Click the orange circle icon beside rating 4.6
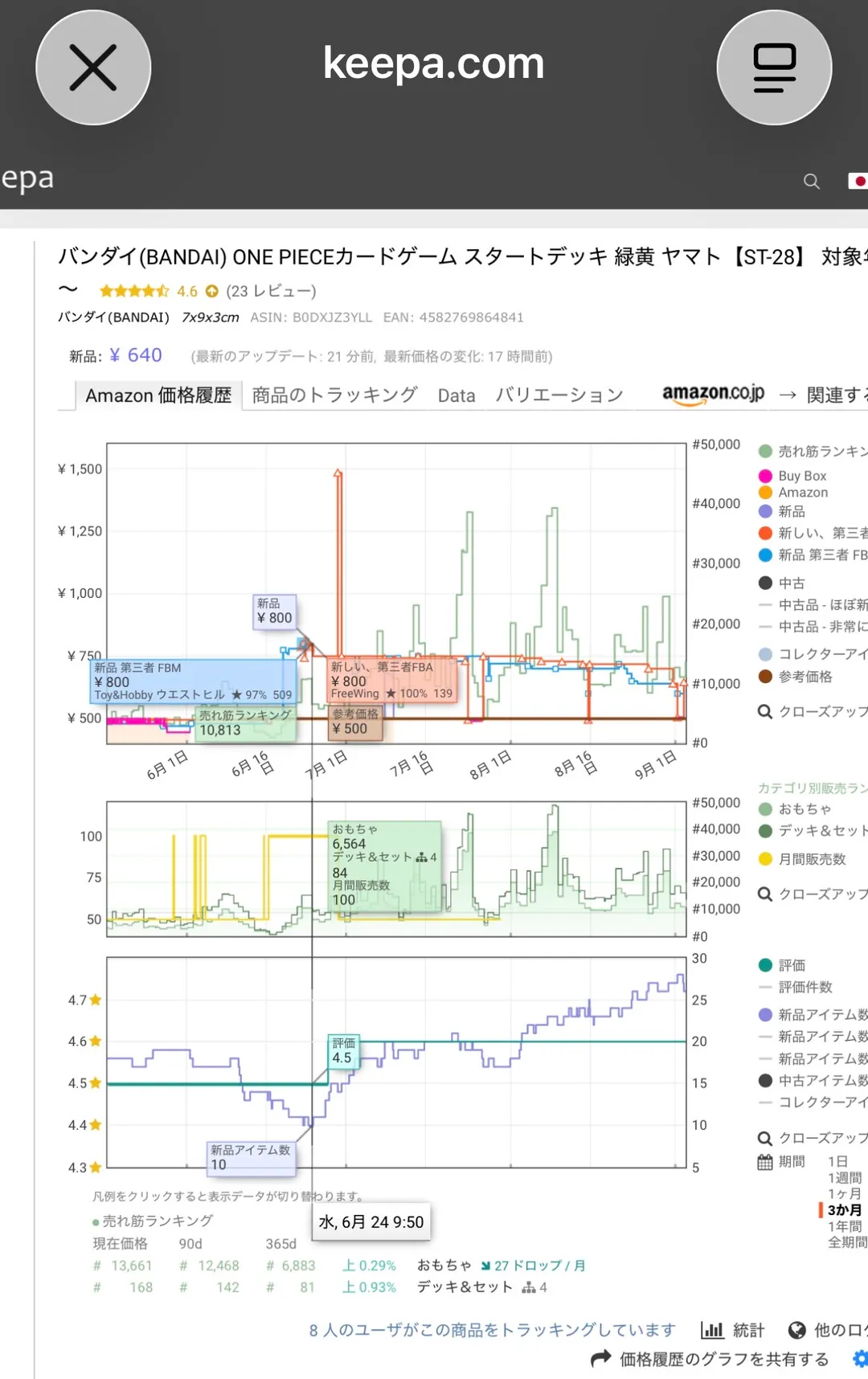 click(x=212, y=291)
